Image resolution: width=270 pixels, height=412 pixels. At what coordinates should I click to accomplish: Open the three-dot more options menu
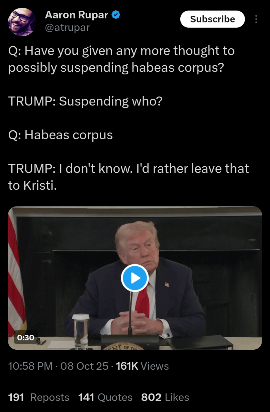[256, 19]
